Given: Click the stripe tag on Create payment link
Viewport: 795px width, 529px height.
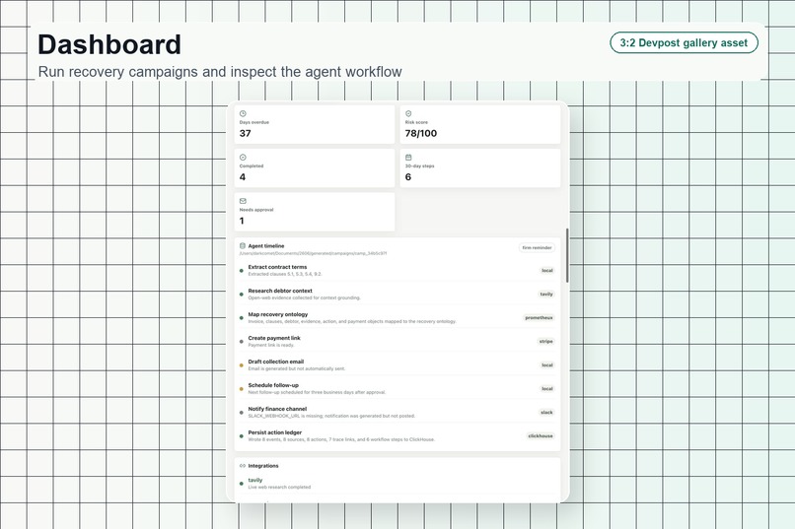Looking at the screenshot, I should click(546, 341).
